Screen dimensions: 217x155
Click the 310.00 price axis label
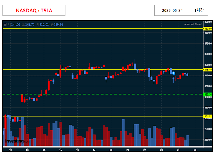208,108
